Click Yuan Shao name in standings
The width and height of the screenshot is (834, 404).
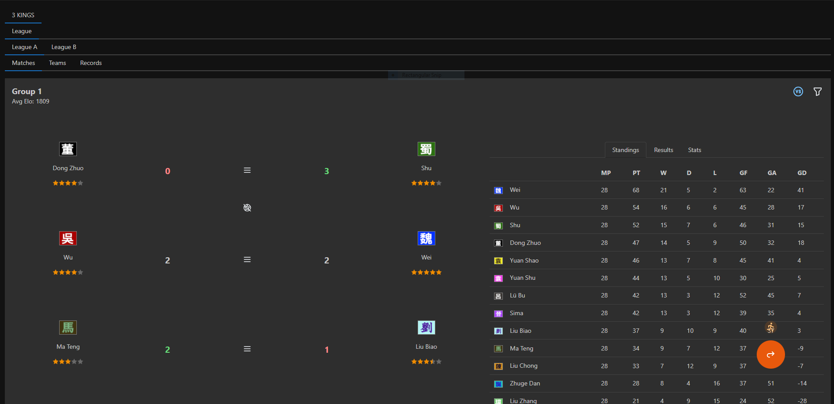coord(524,260)
